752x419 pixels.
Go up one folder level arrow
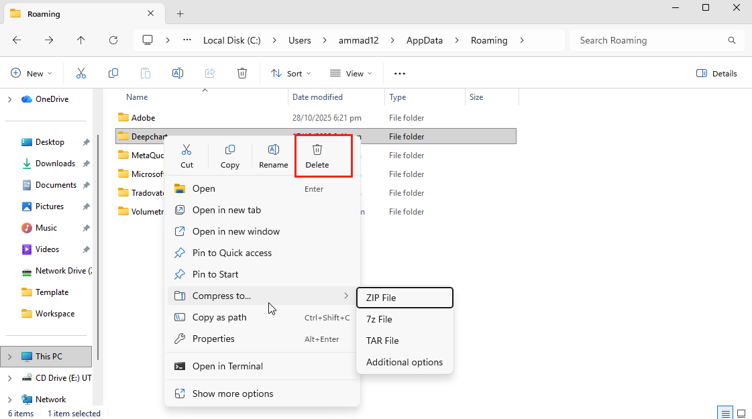pyautogui.click(x=81, y=40)
